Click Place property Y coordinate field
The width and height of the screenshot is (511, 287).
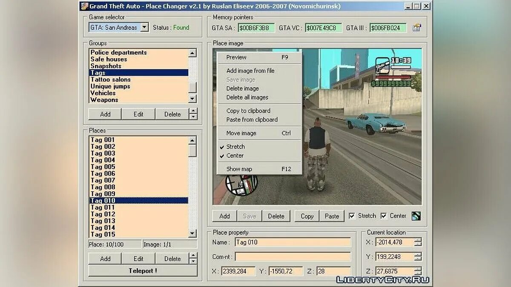click(286, 271)
